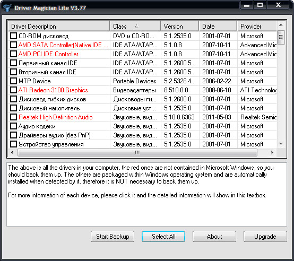This screenshot has width=294, height=261.
Task: Click the horizontal scrollbar thumb
Action: click(x=137, y=153)
